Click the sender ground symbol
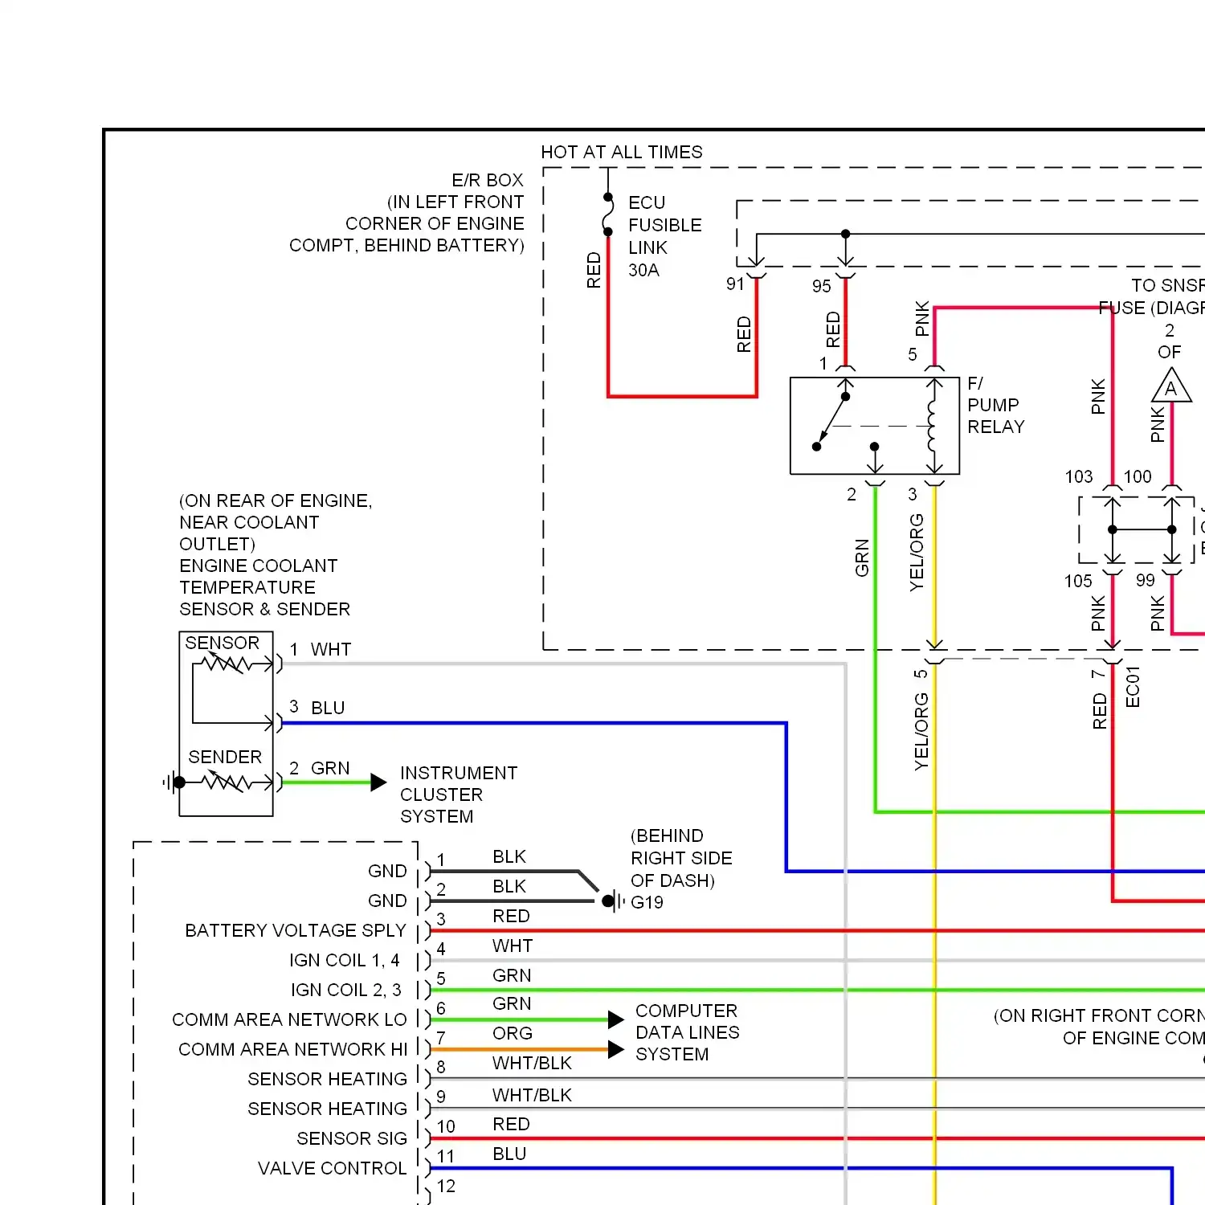Viewport: 1205px width, 1205px height. pos(174,782)
